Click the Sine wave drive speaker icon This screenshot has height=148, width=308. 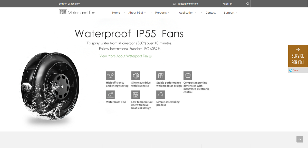coord(135,75)
